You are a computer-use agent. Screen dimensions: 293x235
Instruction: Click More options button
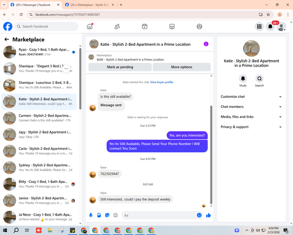(x=182, y=67)
